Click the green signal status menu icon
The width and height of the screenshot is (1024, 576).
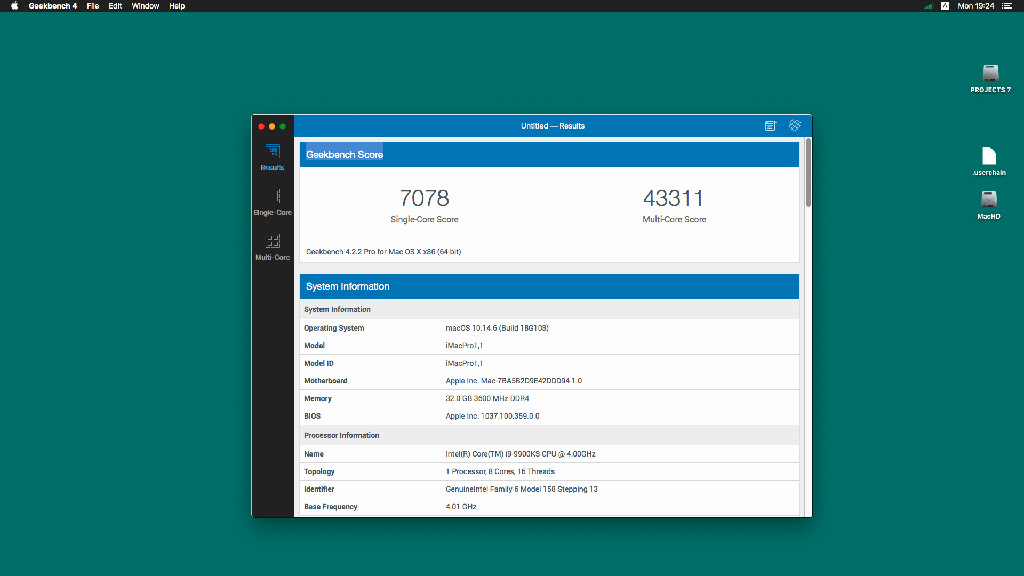[x=929, y=6]
